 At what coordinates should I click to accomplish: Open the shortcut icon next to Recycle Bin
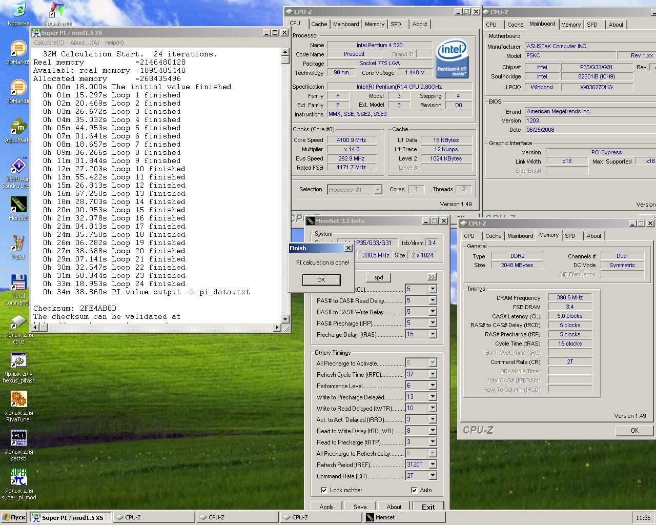57,10
